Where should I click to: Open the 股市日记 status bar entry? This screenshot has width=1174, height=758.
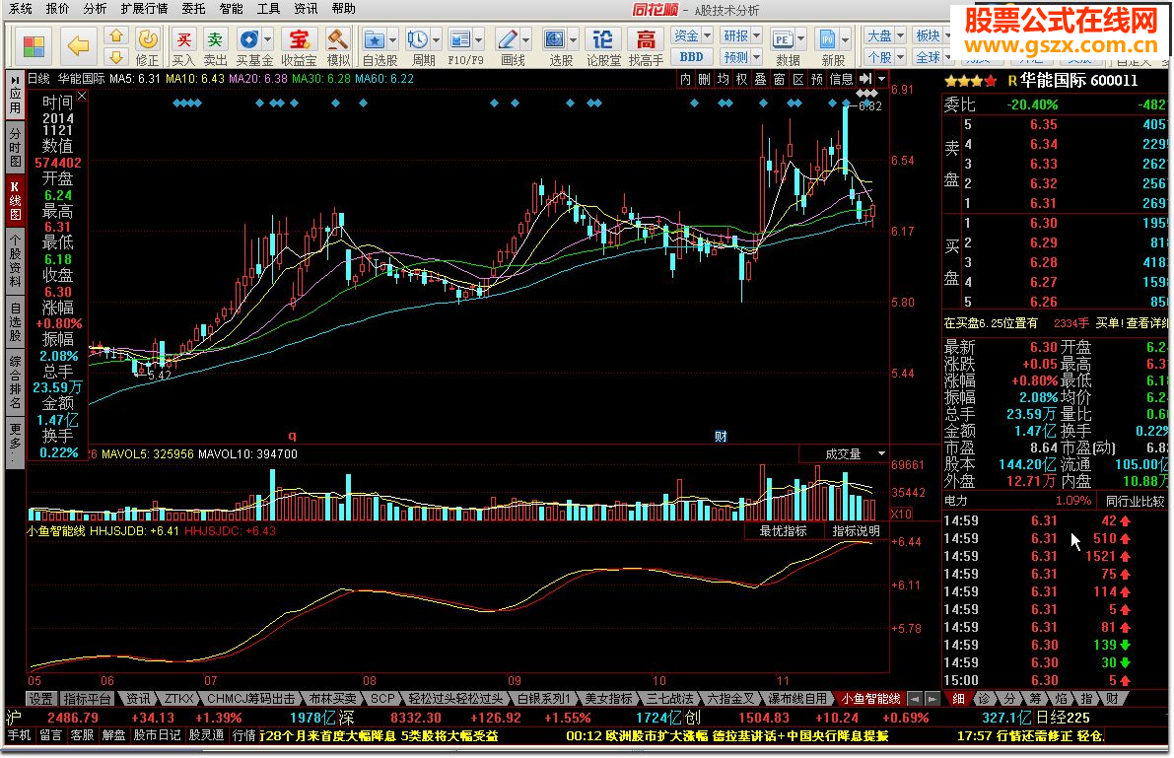158,735
